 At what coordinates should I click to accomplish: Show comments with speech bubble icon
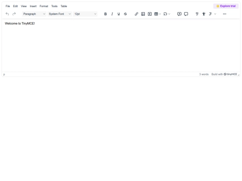coord(186,14)
